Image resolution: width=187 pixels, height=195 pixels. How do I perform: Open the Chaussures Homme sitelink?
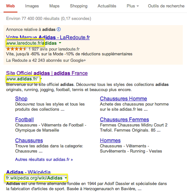pyautogui.click(x=123, y=98)
